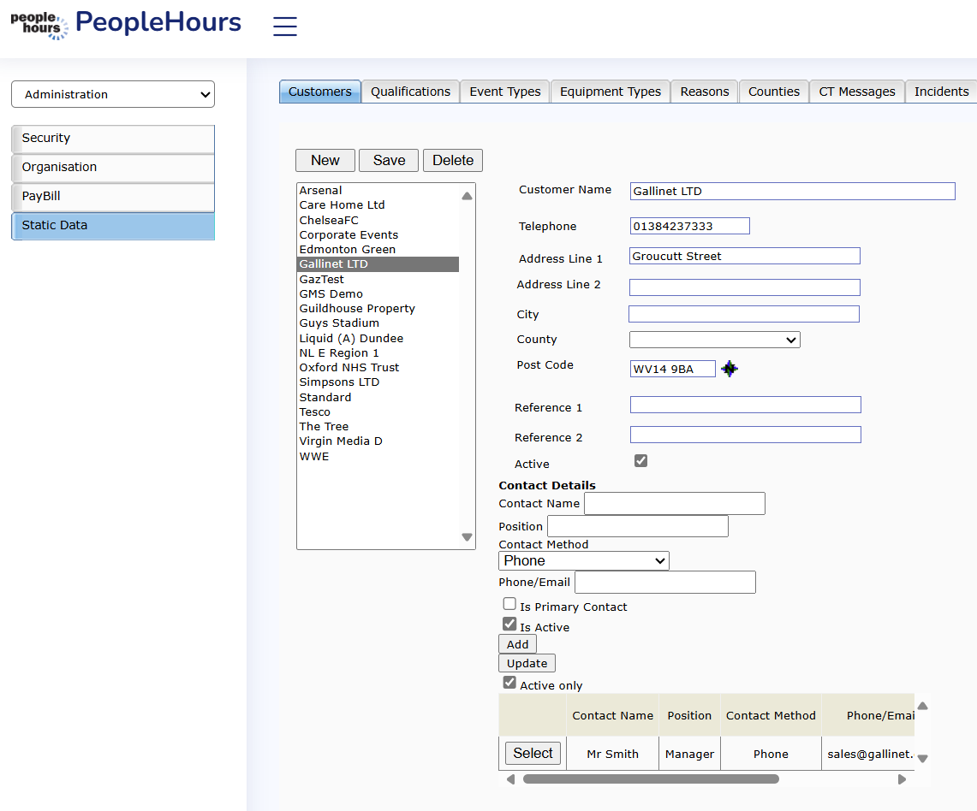The height and width of the screenshot is (811, 977).
Task: Open the Equipment Types tab
Action: click(x=610, y=92)
